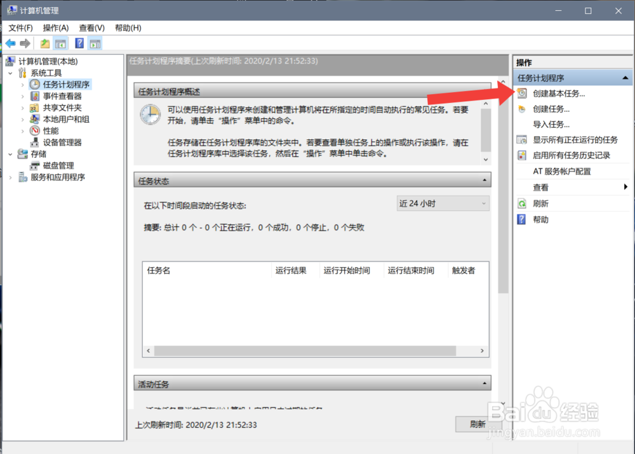The width and height of the screenshot is (635, 454).
Task: Click the green 刷新 icon in Actions pane
Action: click(x=522, y=203)
